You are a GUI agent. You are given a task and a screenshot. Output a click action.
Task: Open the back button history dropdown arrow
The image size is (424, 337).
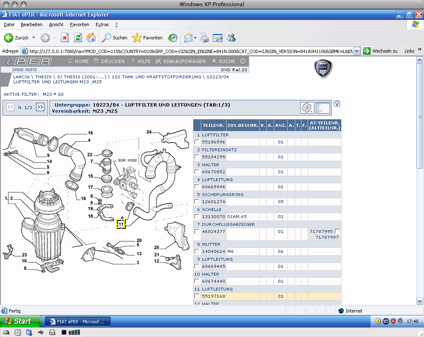tap(34, 38)
